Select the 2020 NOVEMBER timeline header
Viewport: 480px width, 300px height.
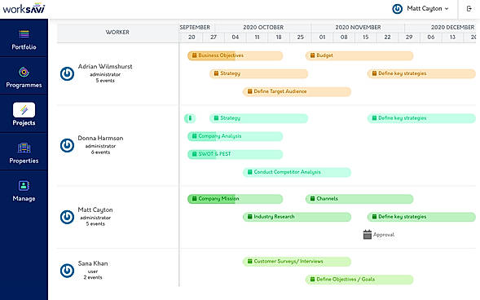click(358, 27)
